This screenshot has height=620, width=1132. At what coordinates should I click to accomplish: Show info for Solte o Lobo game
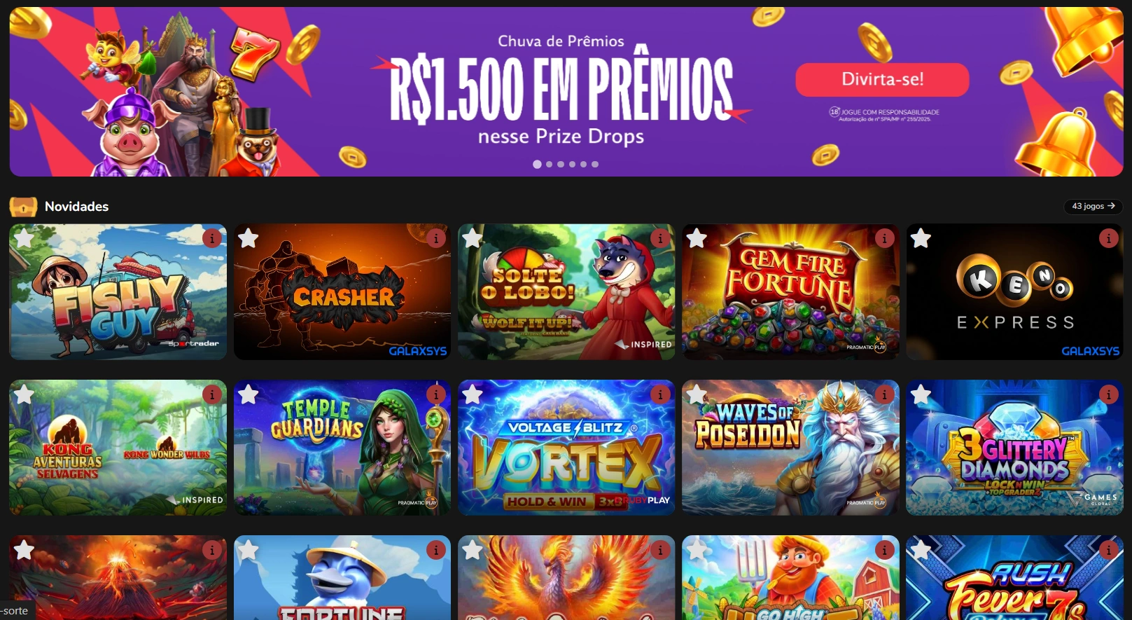tap(660, 238)
